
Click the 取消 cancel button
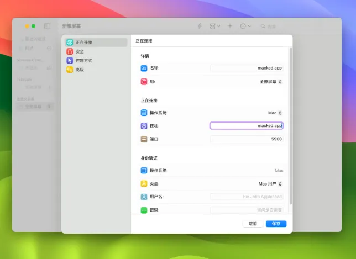click(253, 224)
